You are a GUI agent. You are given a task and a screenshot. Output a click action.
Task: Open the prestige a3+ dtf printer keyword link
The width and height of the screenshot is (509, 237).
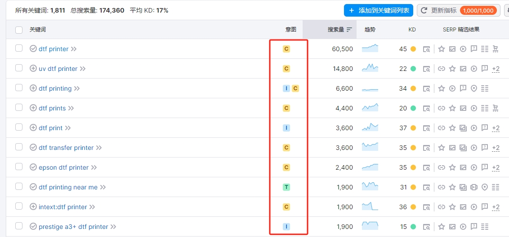(73, 227)
